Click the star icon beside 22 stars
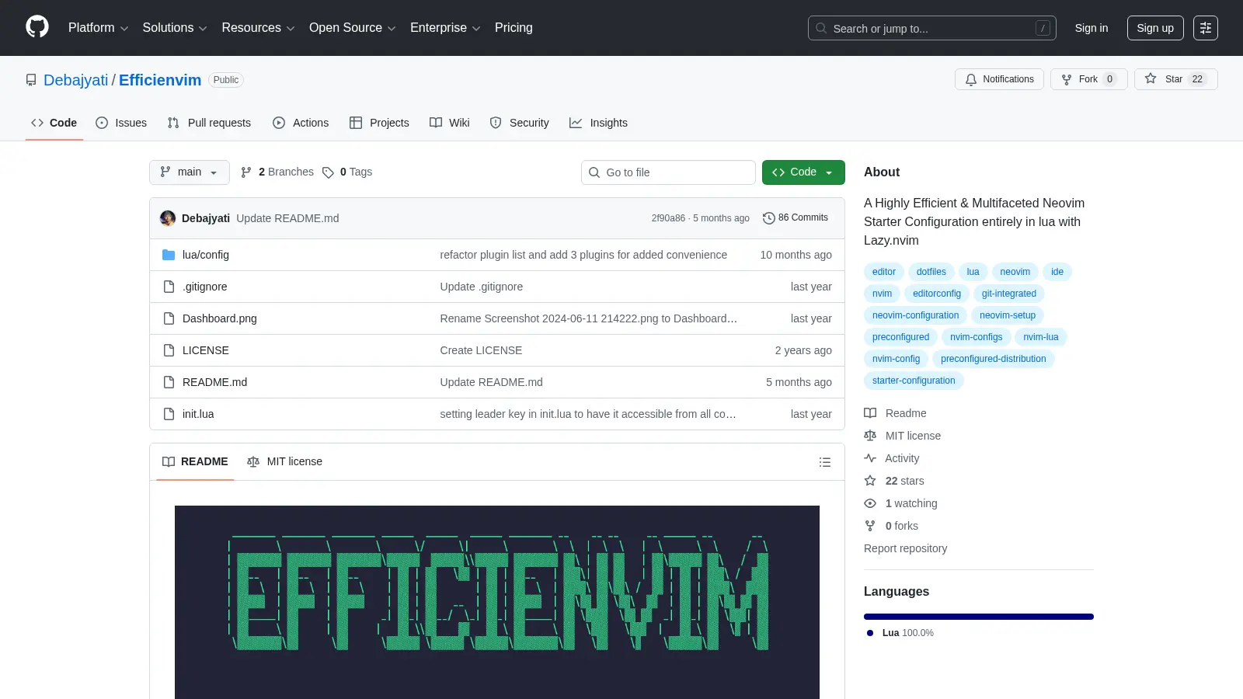 click(870, 481)
